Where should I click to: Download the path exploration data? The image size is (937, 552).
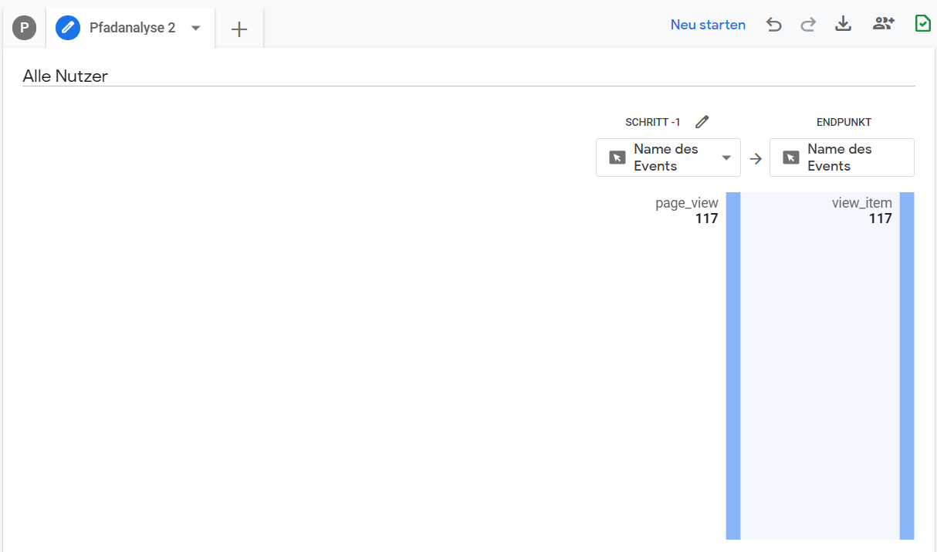pos(843,24)
